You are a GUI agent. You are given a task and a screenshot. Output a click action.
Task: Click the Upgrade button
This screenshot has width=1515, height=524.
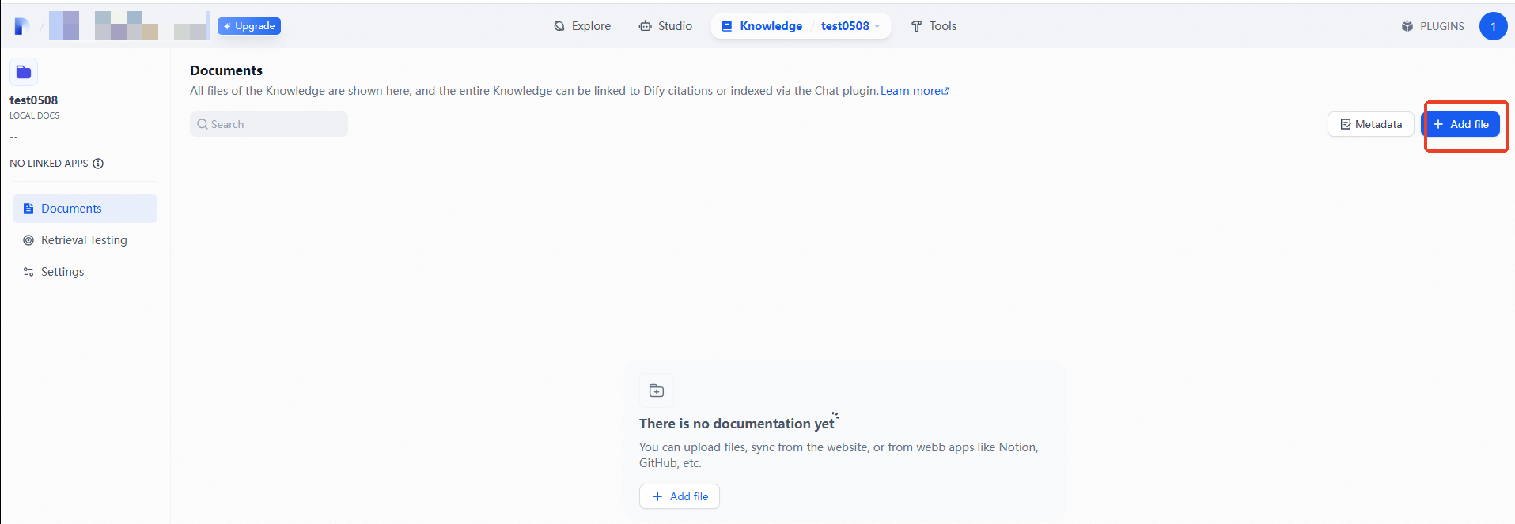[x=249, y=26]
